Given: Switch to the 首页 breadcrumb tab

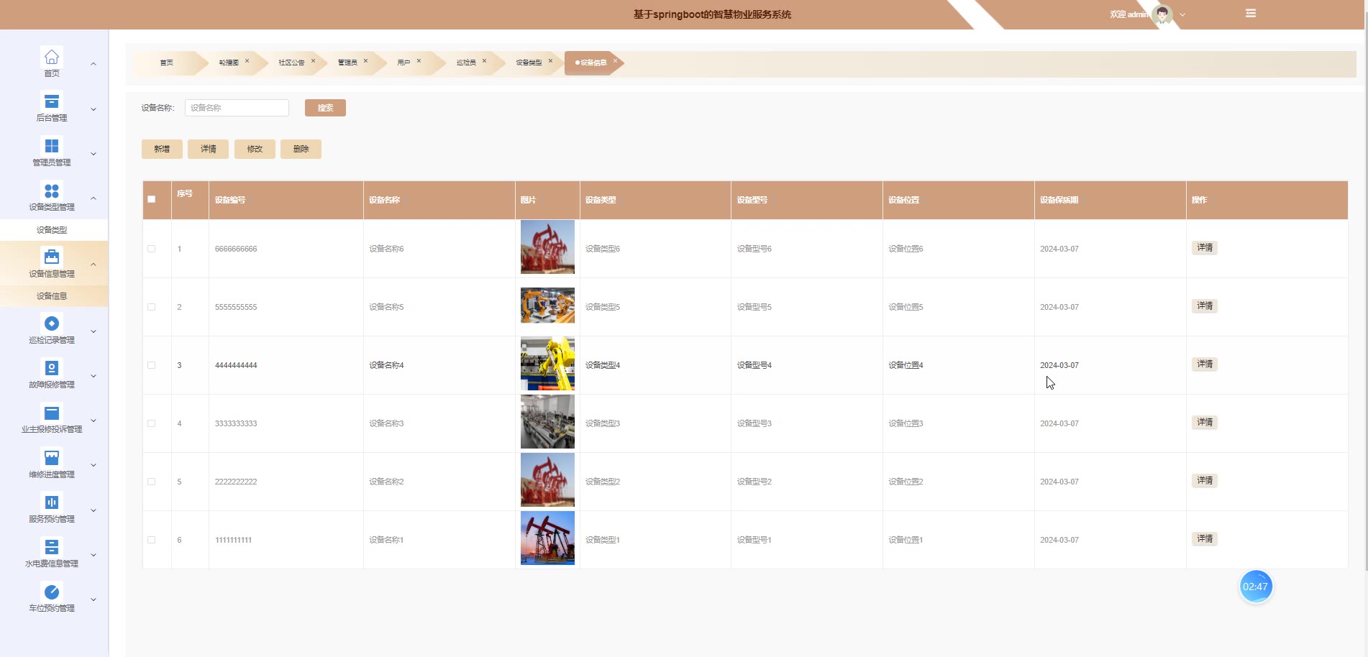Looking at the screenshot, I should pyautogui.click(x=167, y=63).
